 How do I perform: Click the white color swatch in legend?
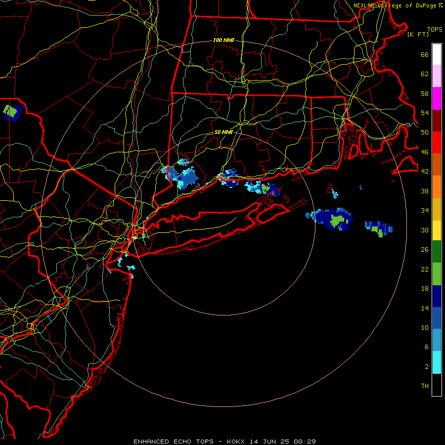click(437, 54)
